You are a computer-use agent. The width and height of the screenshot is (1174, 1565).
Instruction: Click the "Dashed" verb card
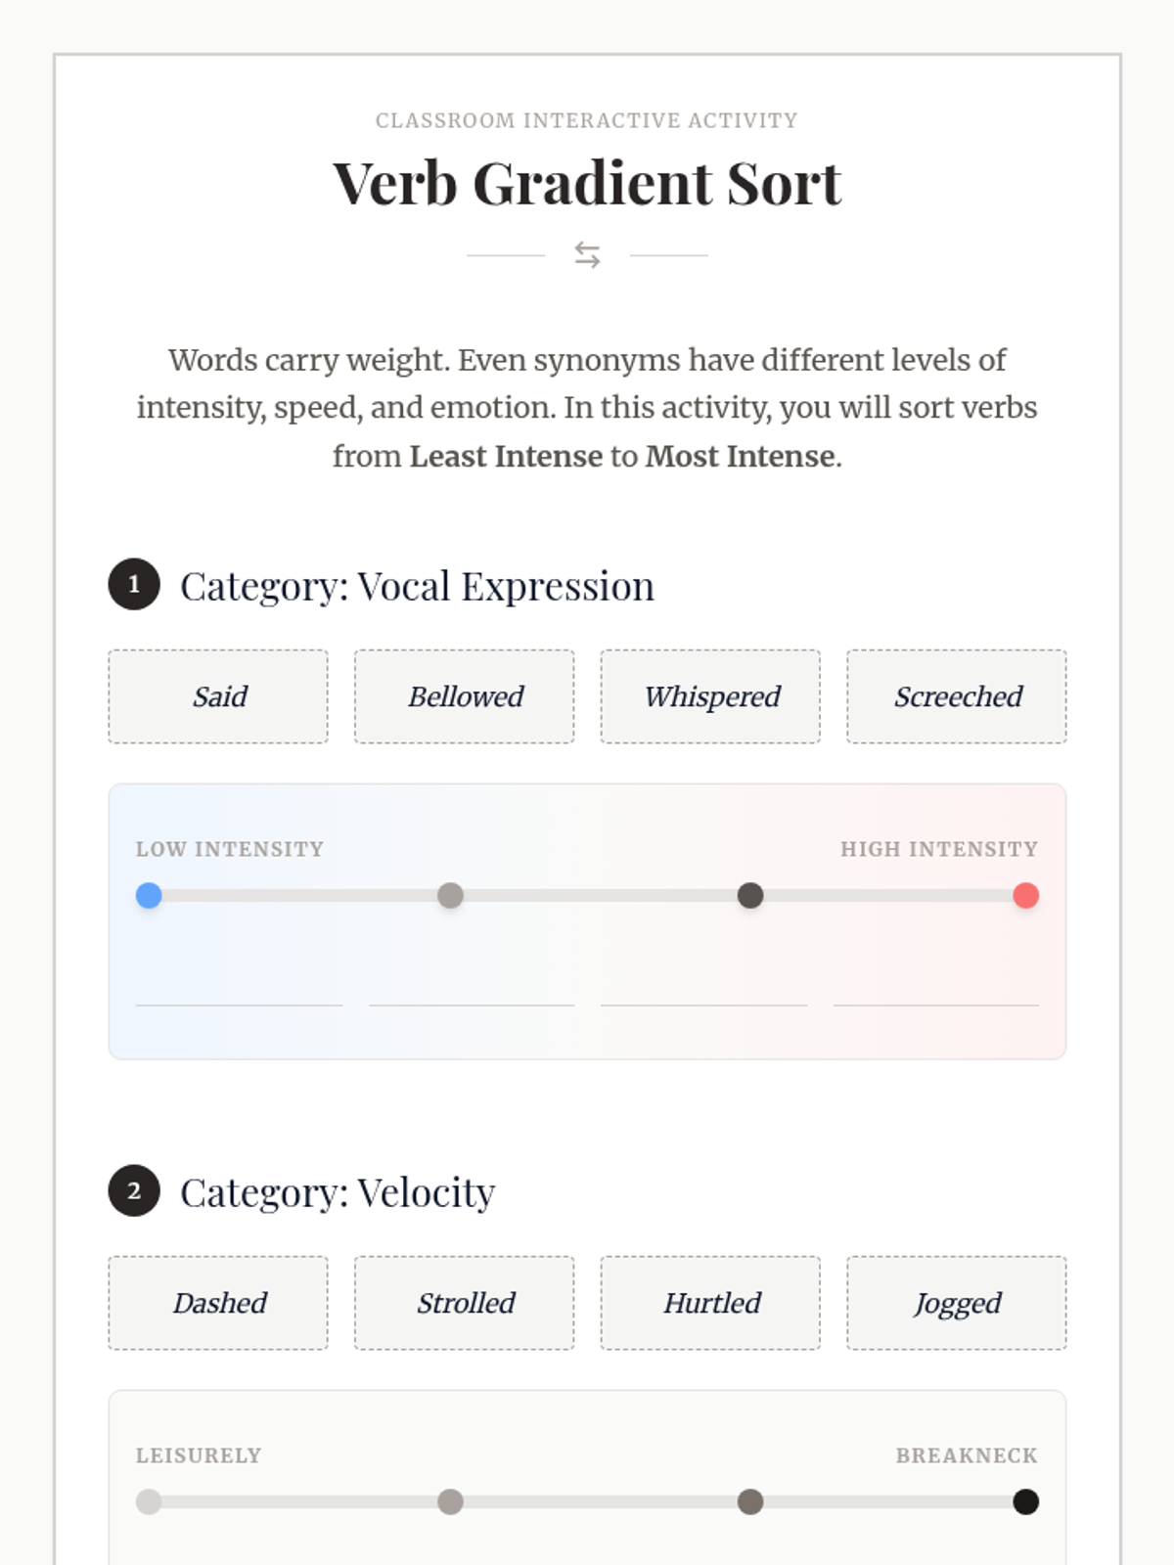218,1303
